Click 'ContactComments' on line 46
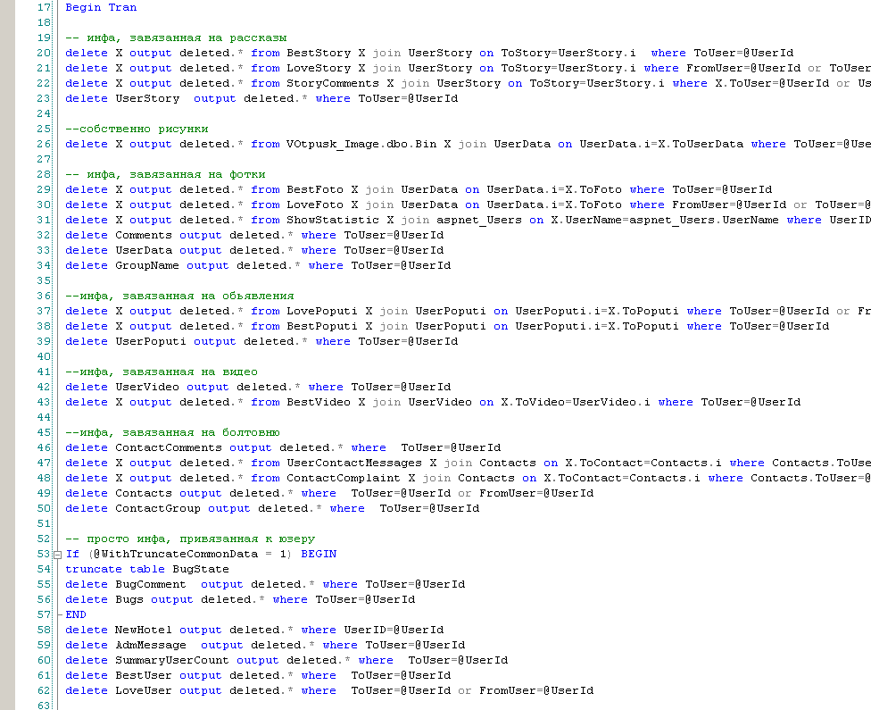The width and height of the screenshot is (871, 710). click(169, 447)
